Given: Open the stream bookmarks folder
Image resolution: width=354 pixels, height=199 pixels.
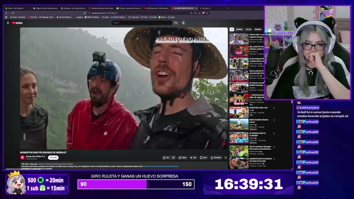Looking at the screenshot, I should click(x=106, y=17).
